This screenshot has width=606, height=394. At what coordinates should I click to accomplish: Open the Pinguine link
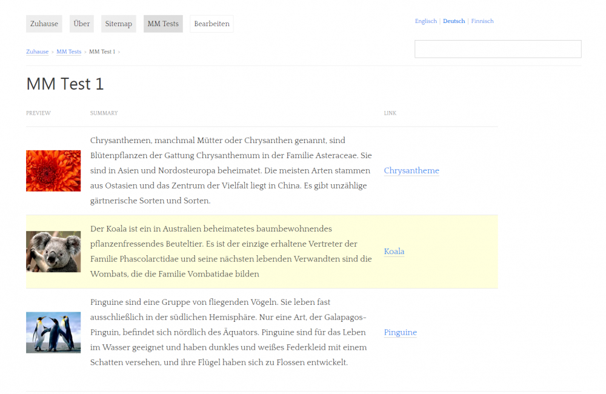[400, 332]
